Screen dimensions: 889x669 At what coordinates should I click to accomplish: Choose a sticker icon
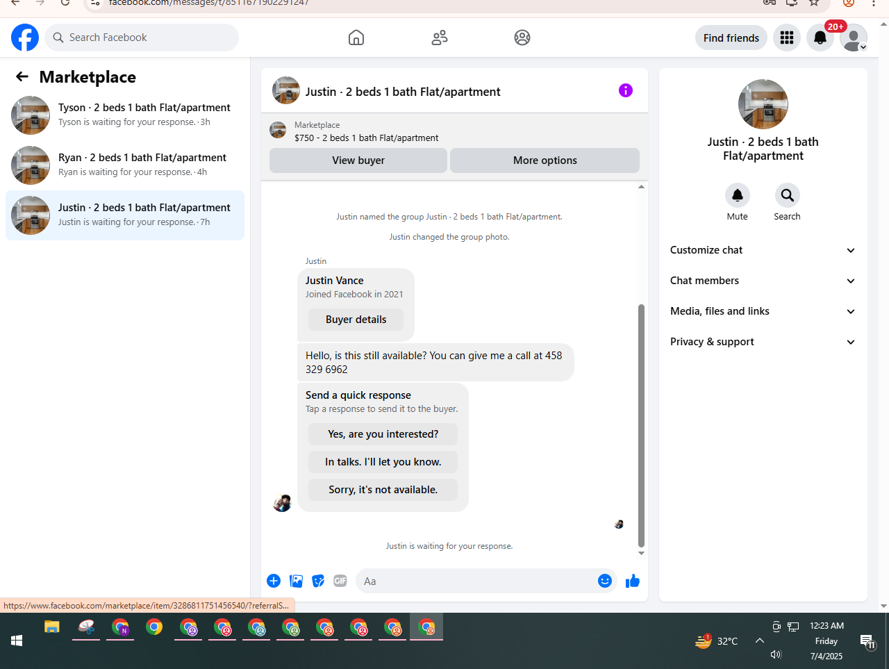(x=318, y=581)
